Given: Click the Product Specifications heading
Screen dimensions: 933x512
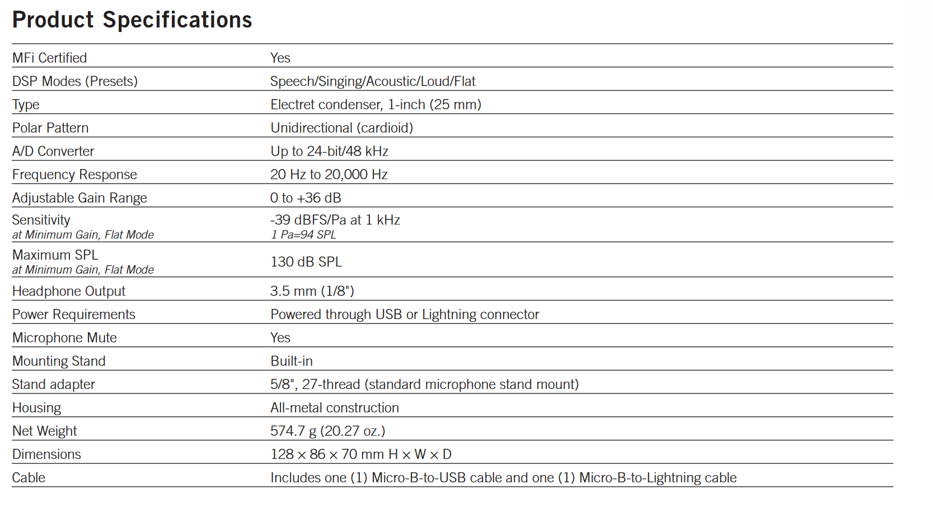Looking at the screenshot, I should point(132,20).
